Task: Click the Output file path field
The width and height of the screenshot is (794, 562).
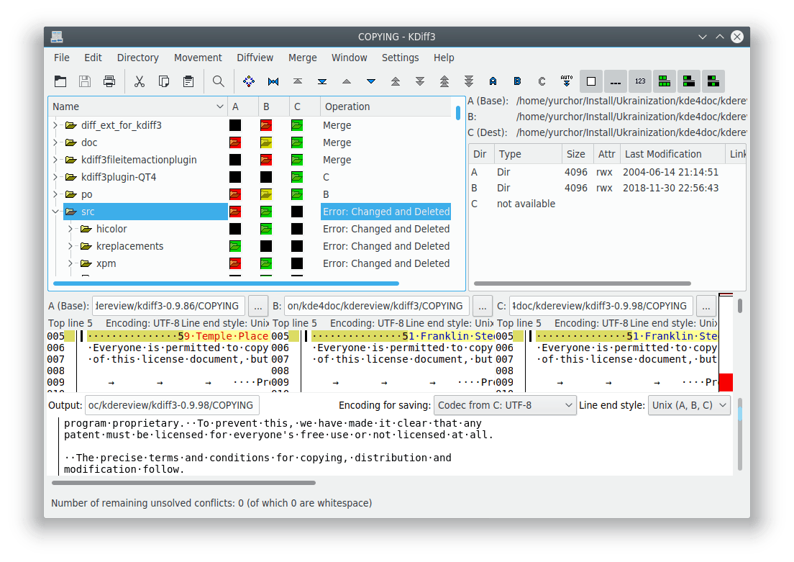Action: pyautogui.click(x=172, y=405)
